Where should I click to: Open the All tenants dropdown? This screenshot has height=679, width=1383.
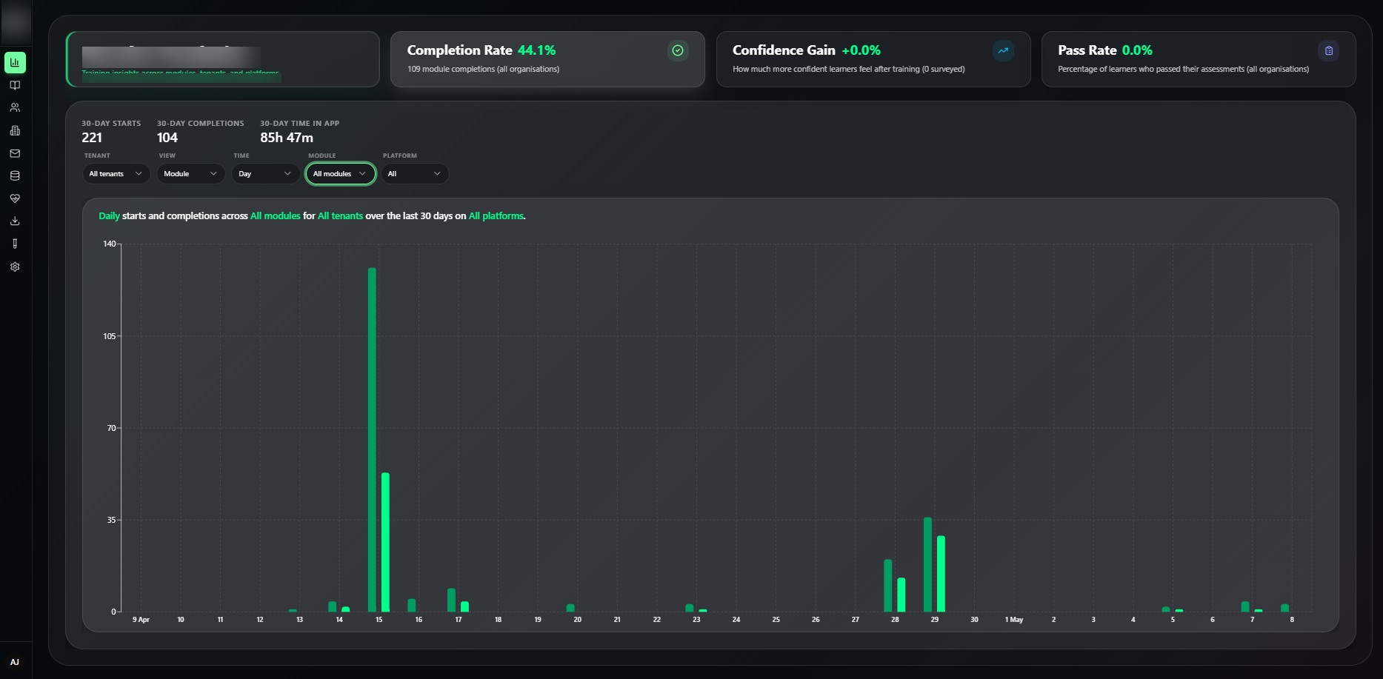pos(116,173)
